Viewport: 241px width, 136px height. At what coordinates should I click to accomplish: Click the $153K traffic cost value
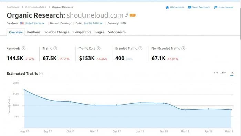[x=87, y=59]
